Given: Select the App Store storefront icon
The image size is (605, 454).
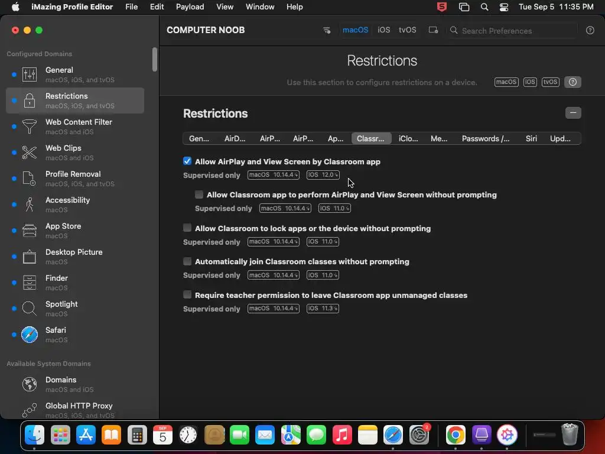Looking at the screenshot, I should pyautogui.click(x=30, y=231).
